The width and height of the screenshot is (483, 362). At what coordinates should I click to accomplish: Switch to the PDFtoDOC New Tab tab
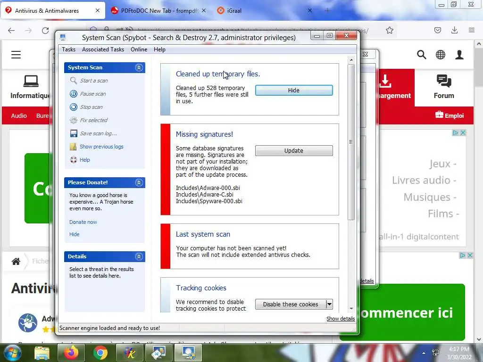click(x=159, y=10)
